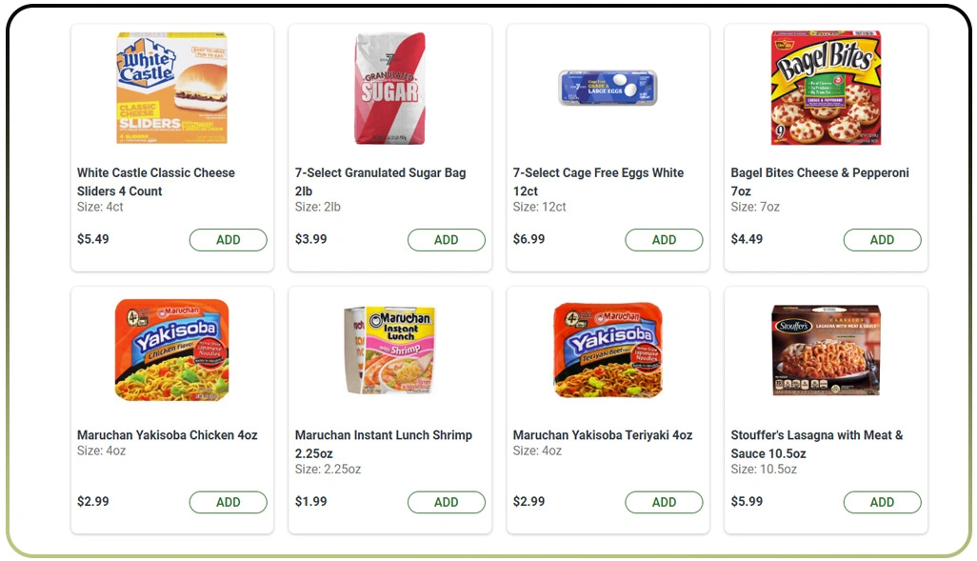View the Instant Lunch Shrimp cup image
Screen dimensions: 977x561
click(x=389, y=350)
